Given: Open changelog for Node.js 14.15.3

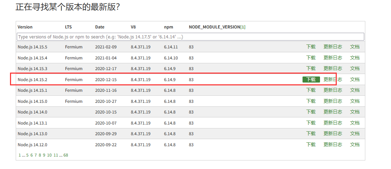Looking at the screenshot, I should click(x=333, y=69).
